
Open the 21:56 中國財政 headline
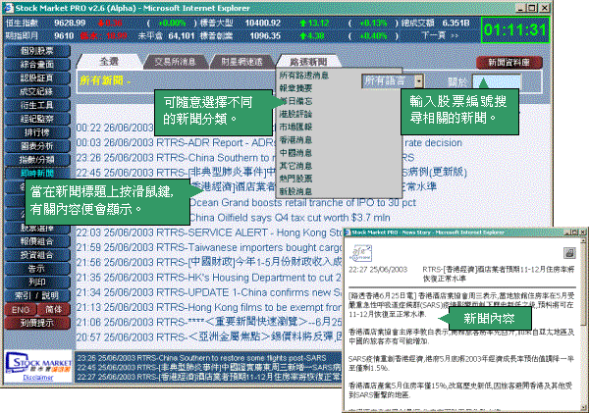click(210, 263)
